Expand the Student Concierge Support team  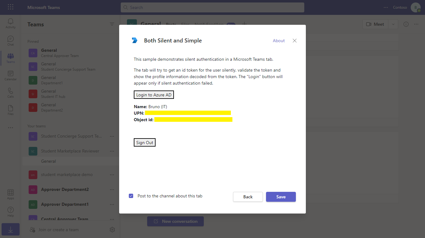pos(71,136)
